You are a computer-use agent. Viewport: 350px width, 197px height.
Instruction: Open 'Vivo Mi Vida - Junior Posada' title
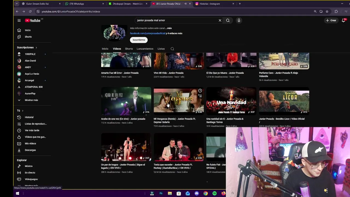pos(168,73)
